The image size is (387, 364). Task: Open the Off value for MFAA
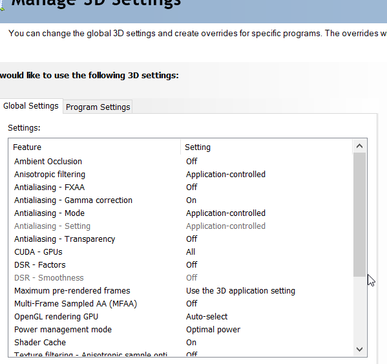coord(191,304)
